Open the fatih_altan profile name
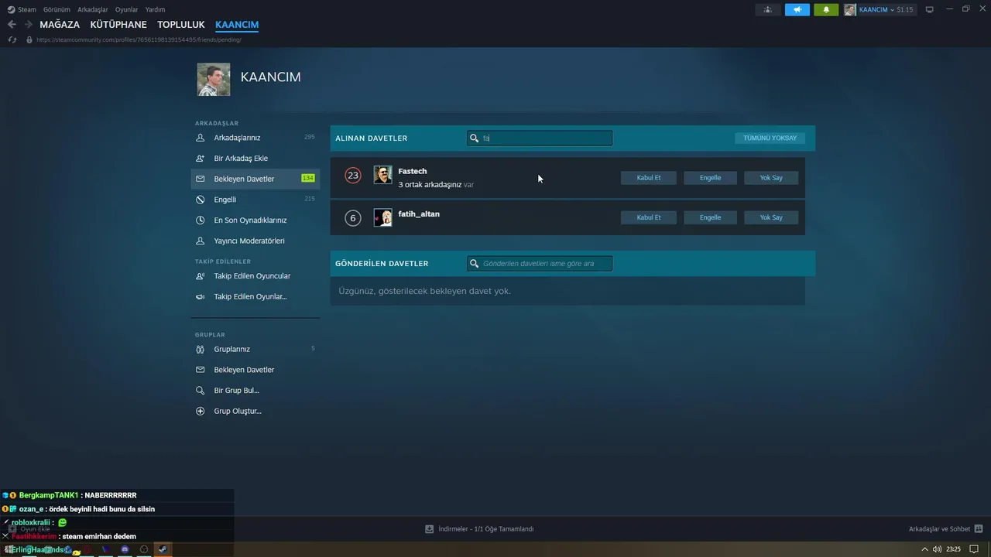This screenshot has width=991, height=557. tap(419, 214)
